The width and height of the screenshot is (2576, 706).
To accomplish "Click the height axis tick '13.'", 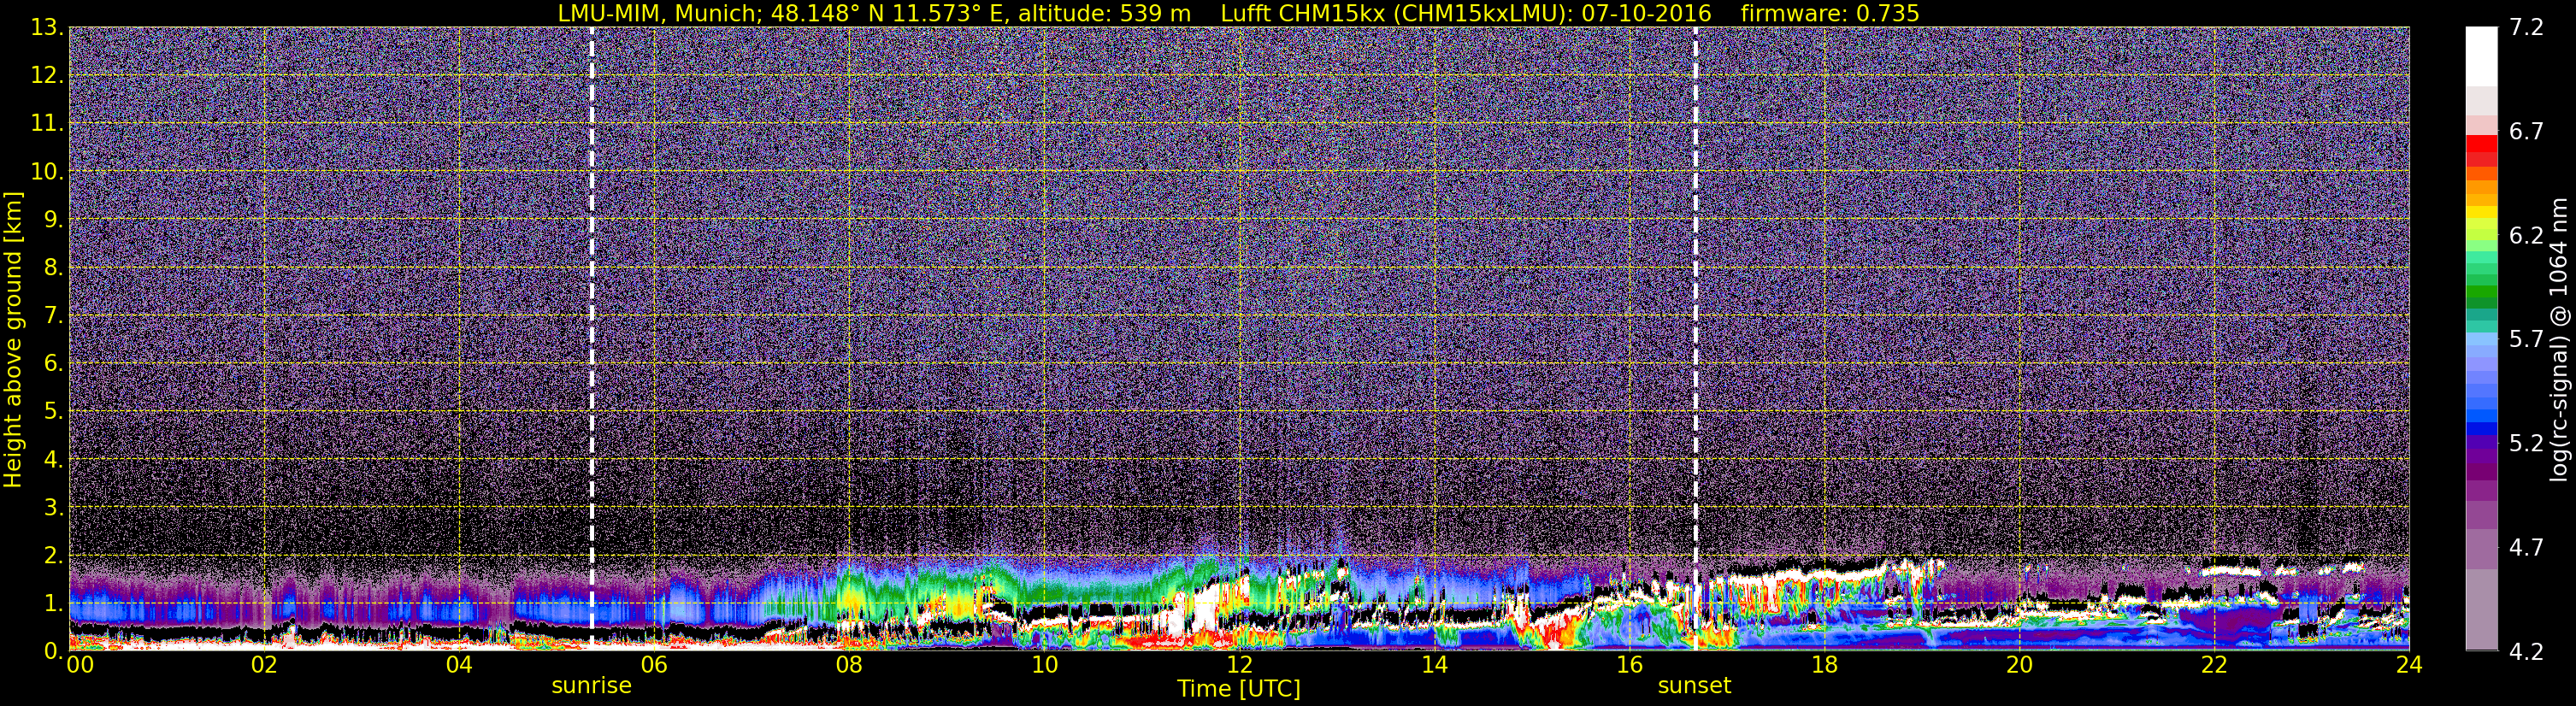I will pos(46,27).
